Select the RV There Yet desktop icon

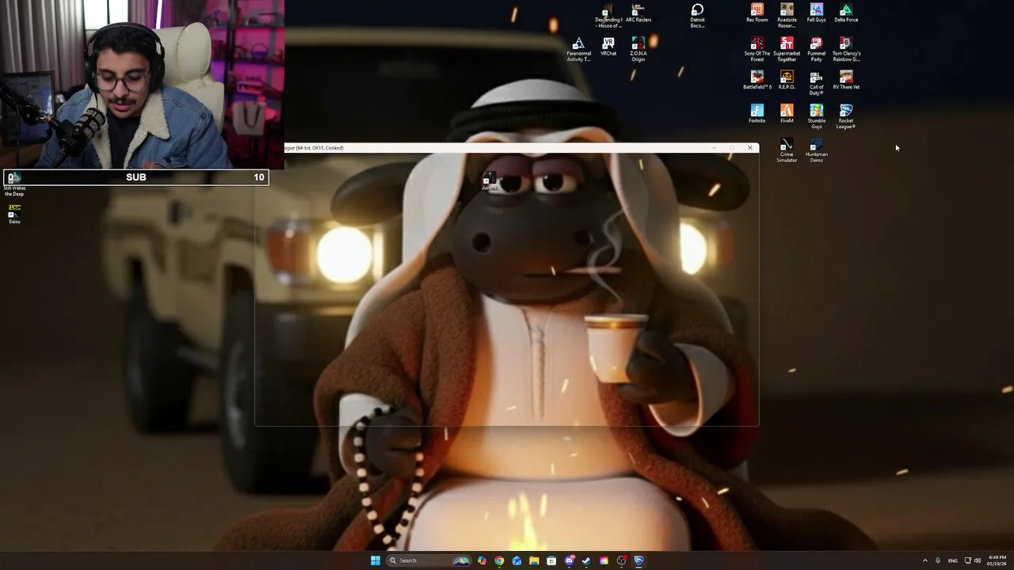click(846, 80)
